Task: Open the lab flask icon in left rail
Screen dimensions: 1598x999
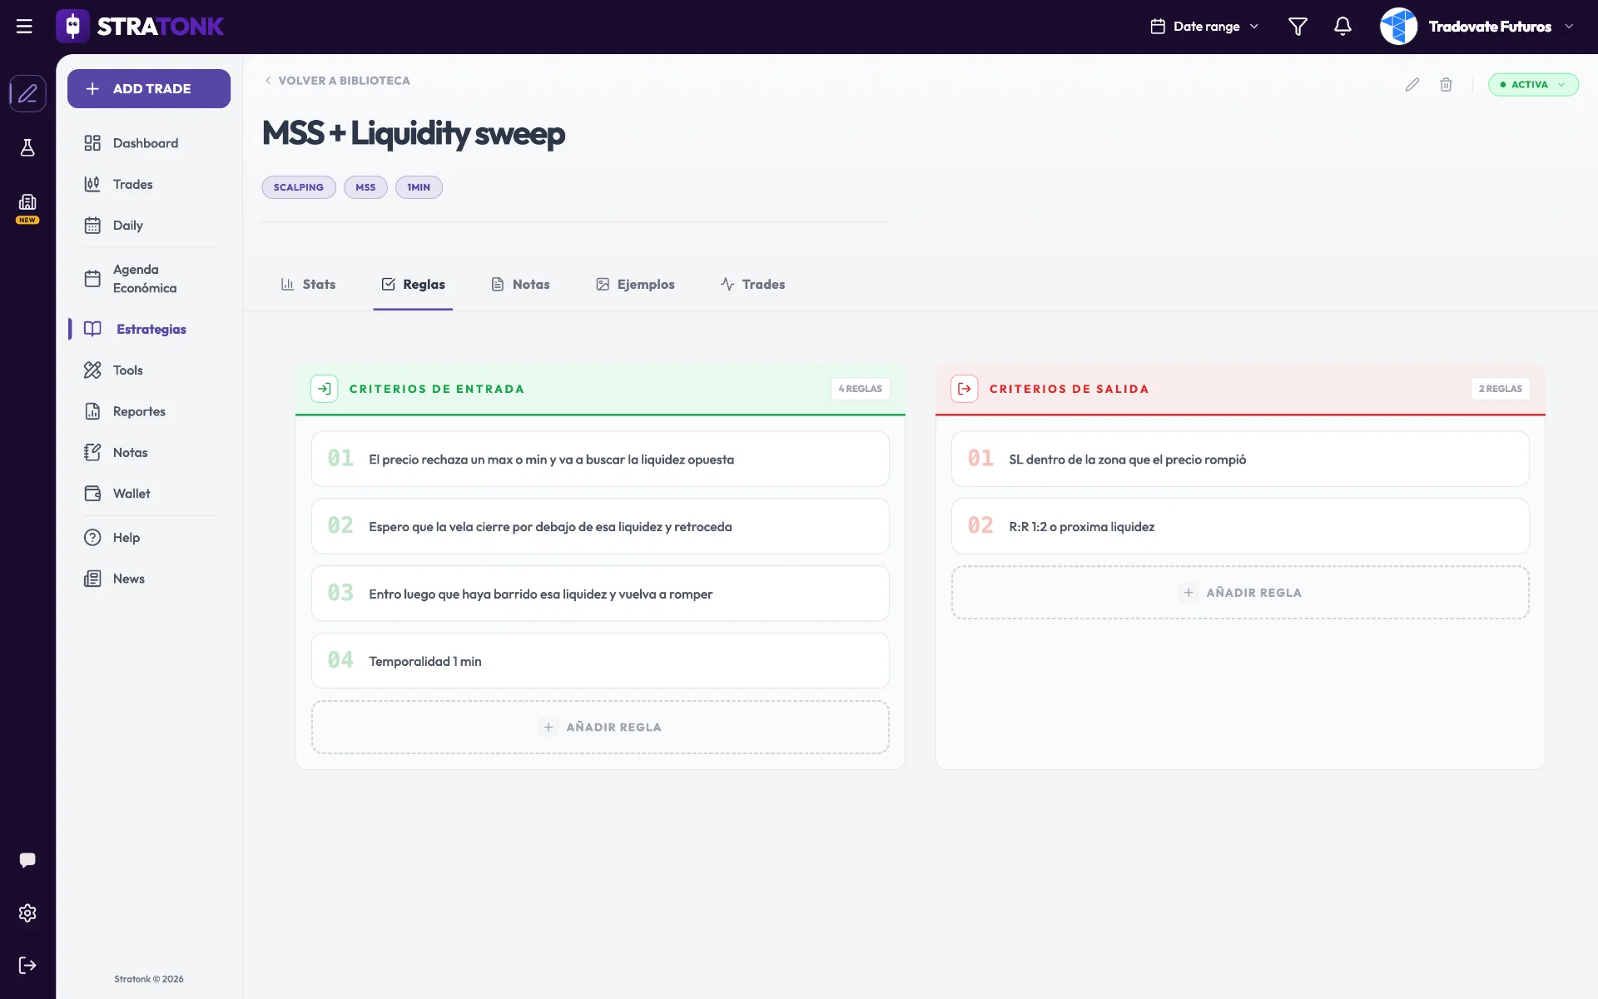Action: click(x=27, y=147)
